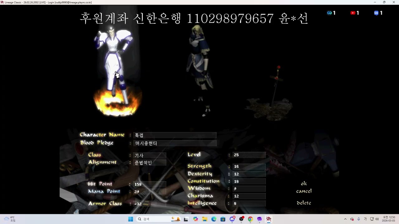Click the Lineage game icon in taskbar
399x224 pixels.
pos(269,219)
